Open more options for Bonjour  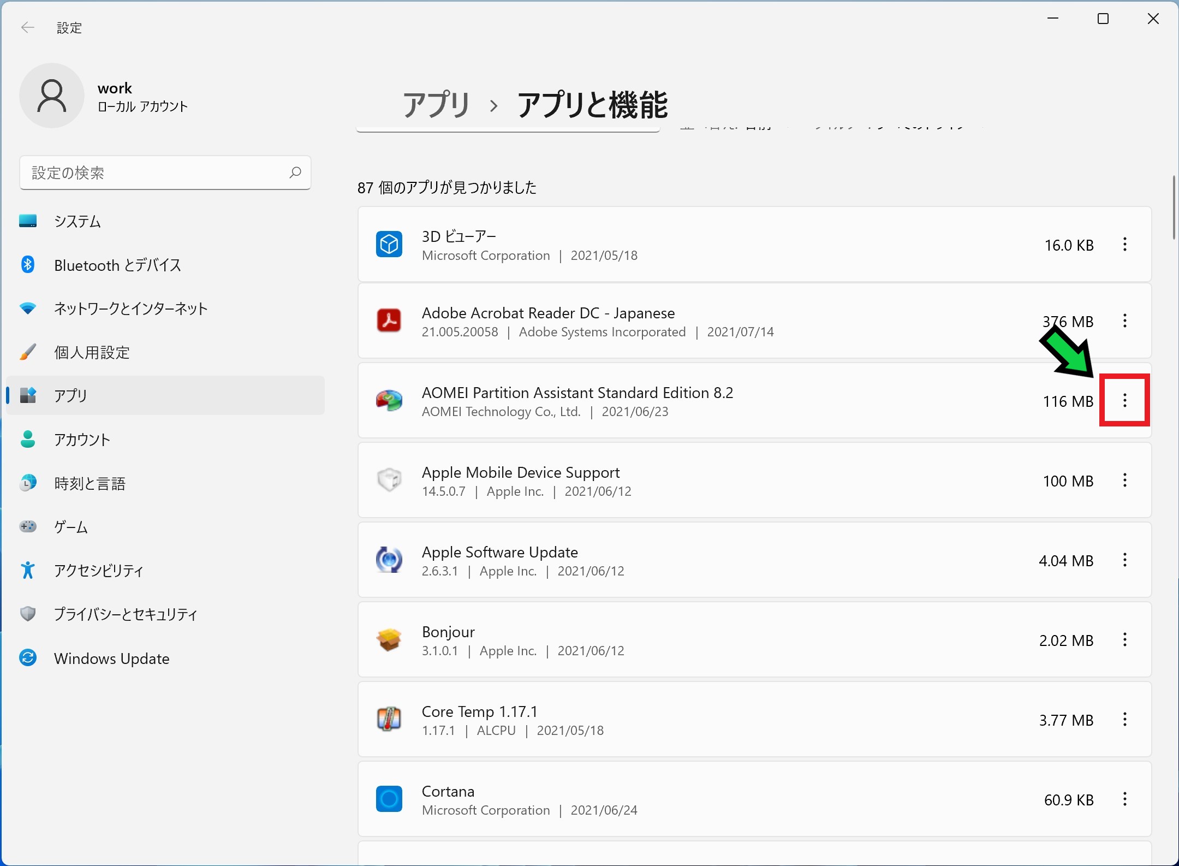point(1125,639)
